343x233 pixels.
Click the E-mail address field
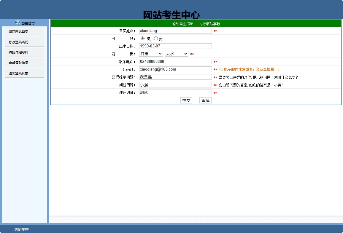(x=175, y=69)
